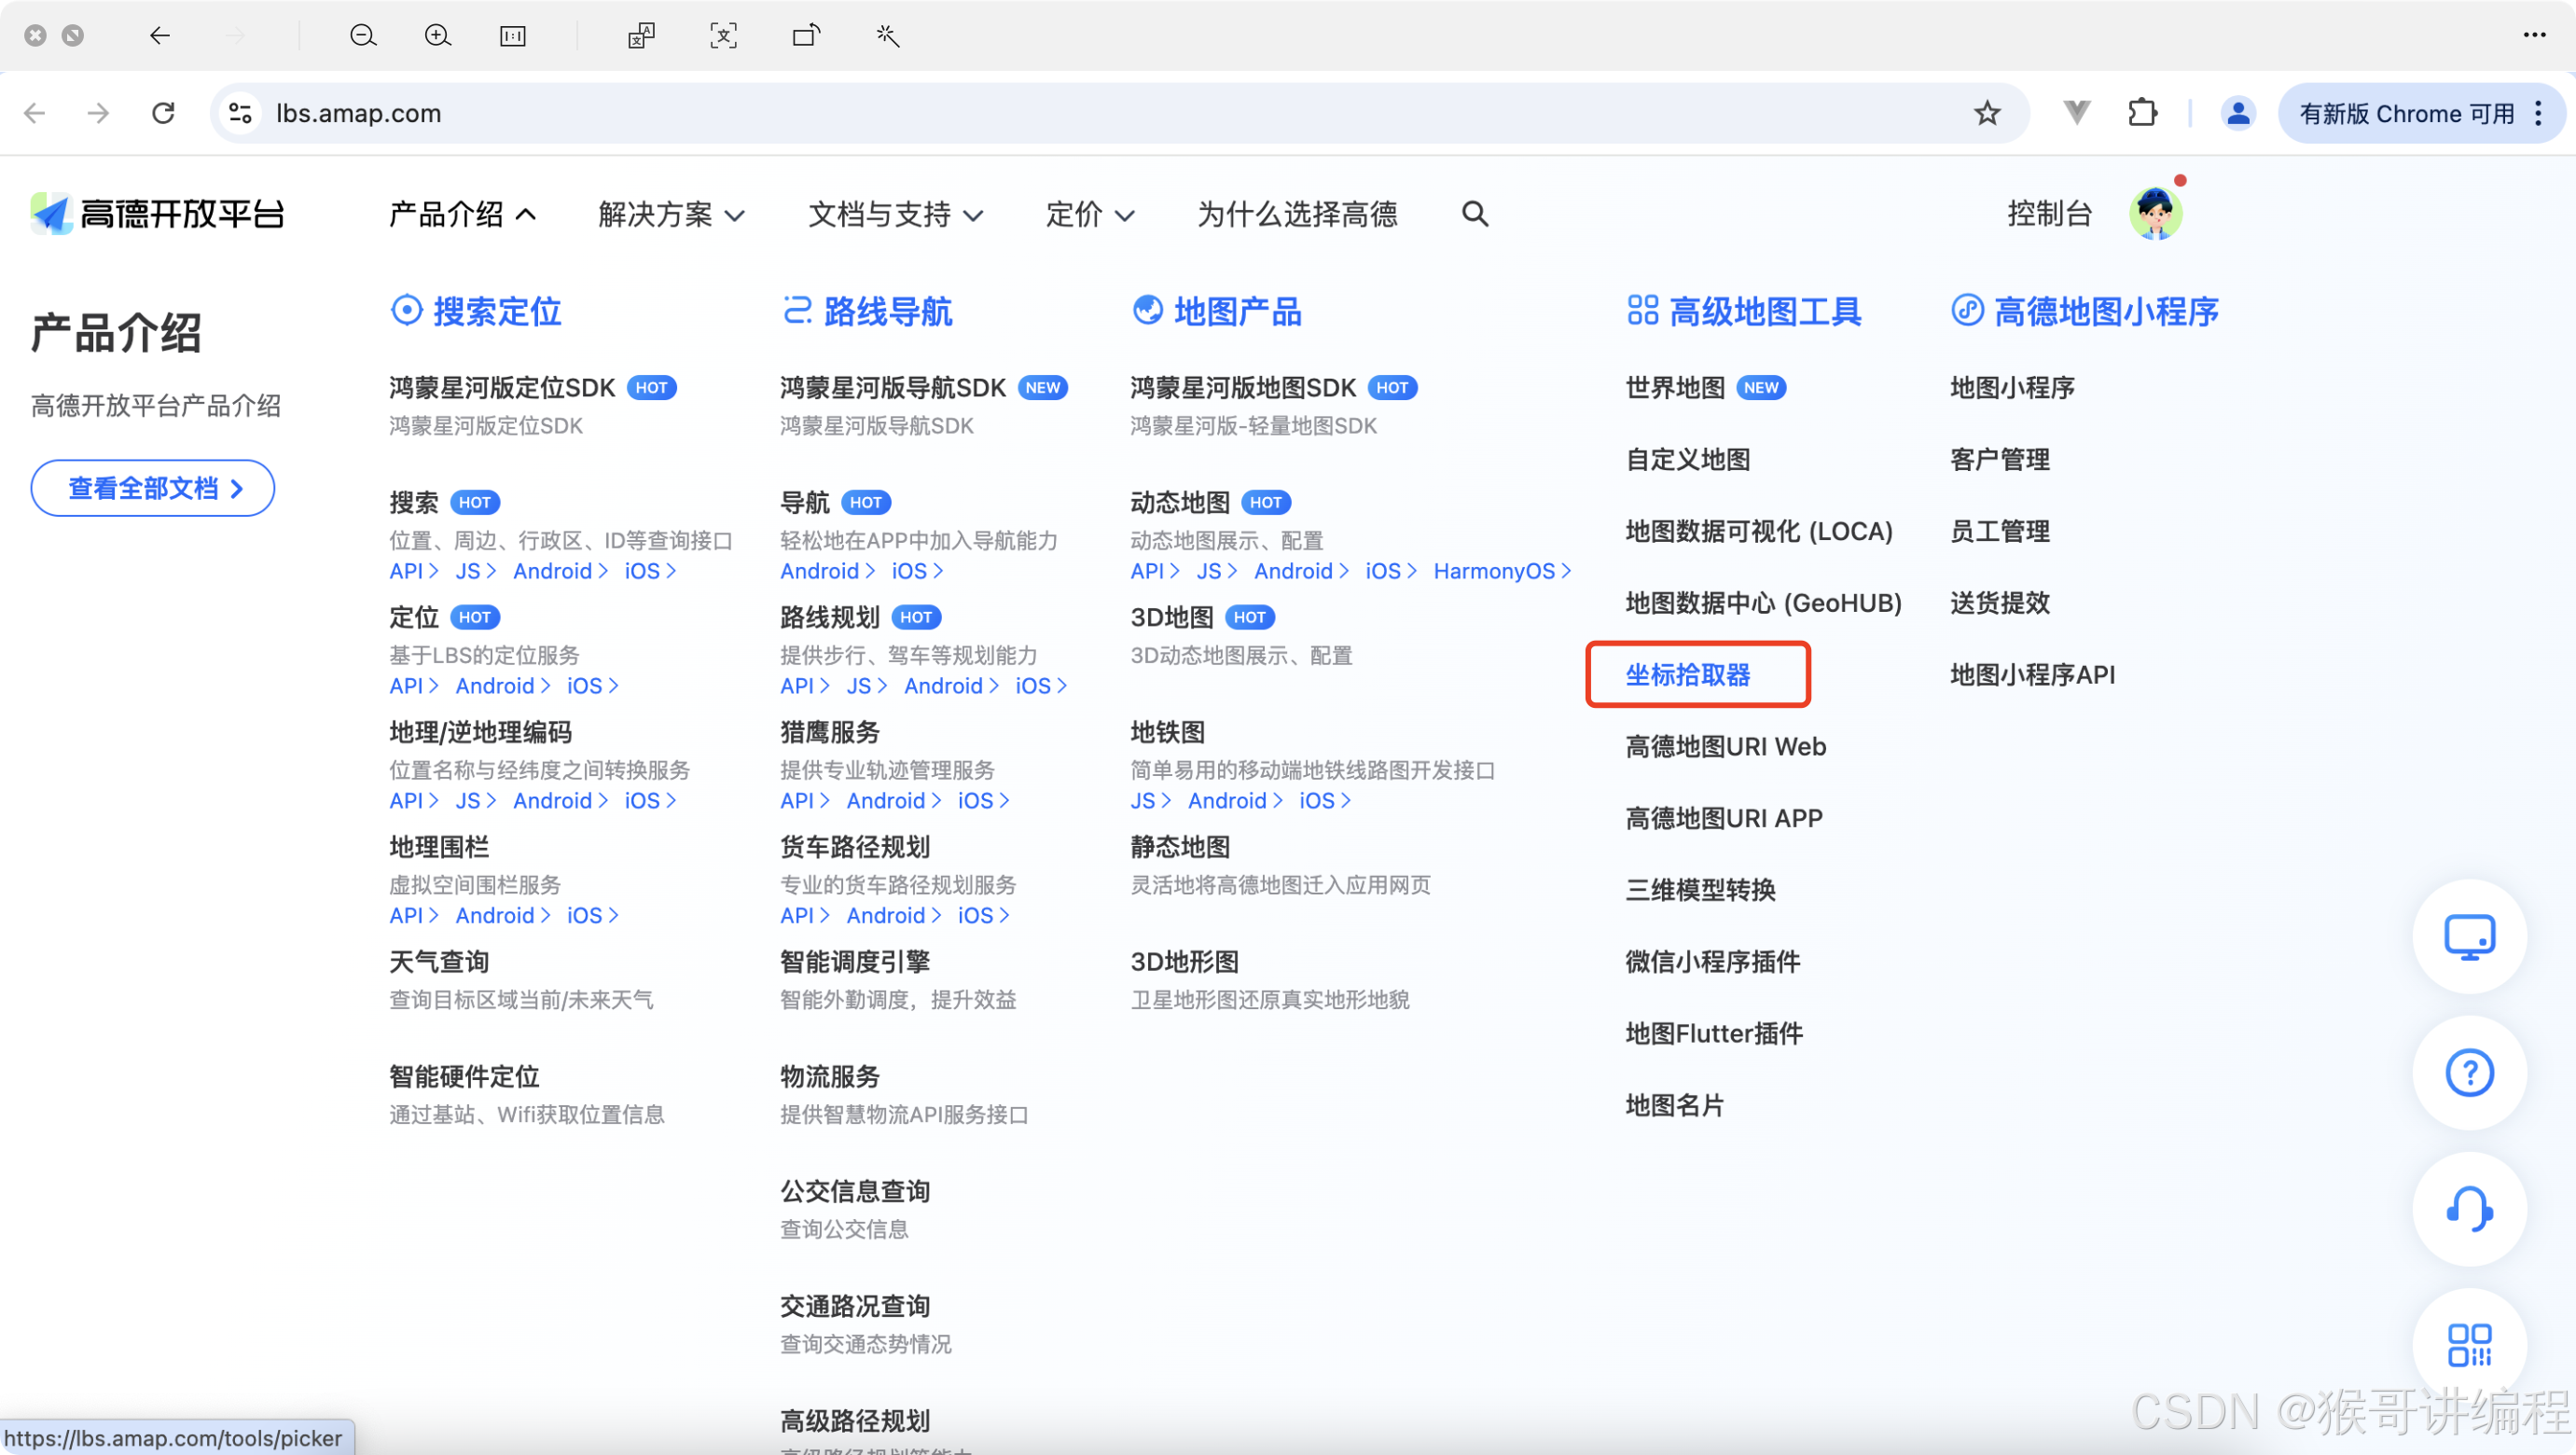Image resolution: width=2576 pixels, height=1455 pixels.
Task: Open the 定价 dropdown menu
Action: click(1089, 214)
